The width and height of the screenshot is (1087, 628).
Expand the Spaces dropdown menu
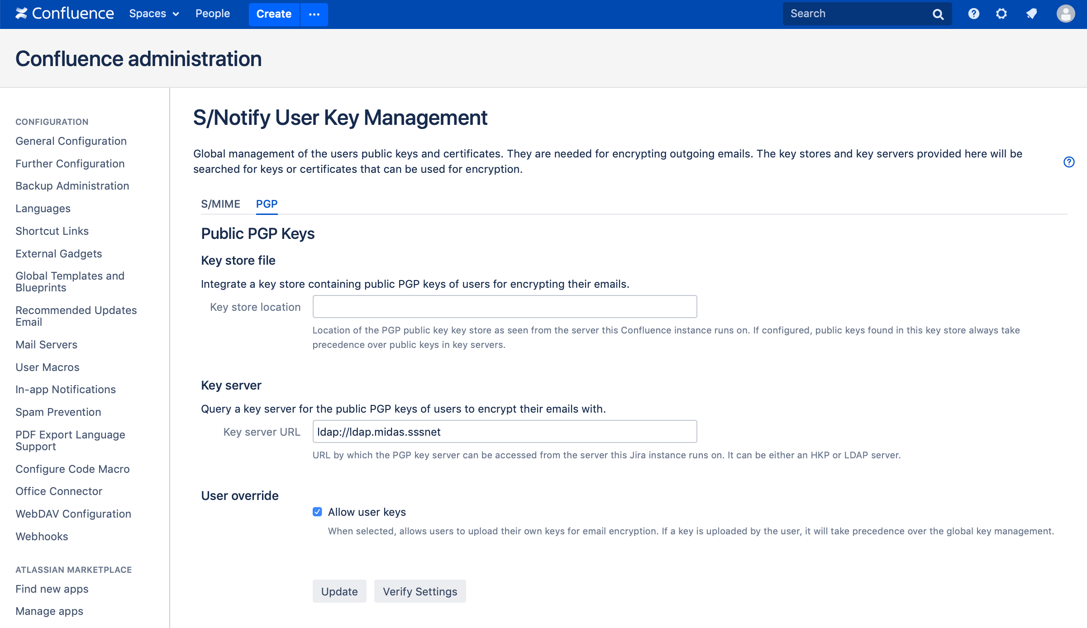click(154, 14)
